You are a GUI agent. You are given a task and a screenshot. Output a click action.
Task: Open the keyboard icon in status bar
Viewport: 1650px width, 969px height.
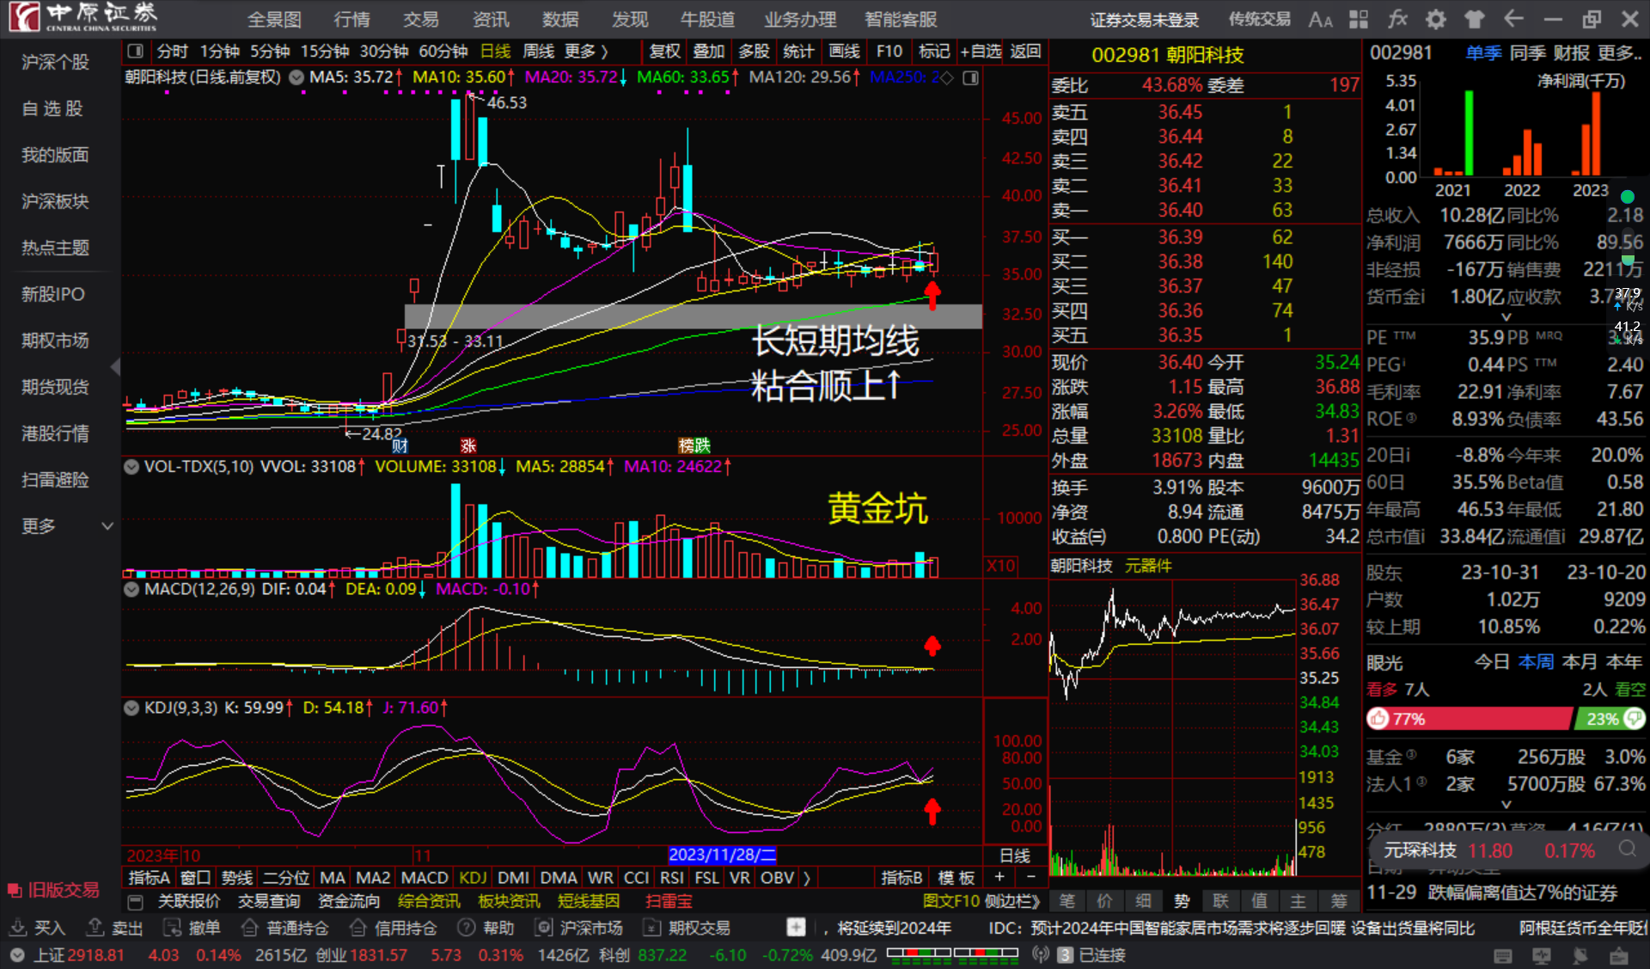(x=1503, y=955)
